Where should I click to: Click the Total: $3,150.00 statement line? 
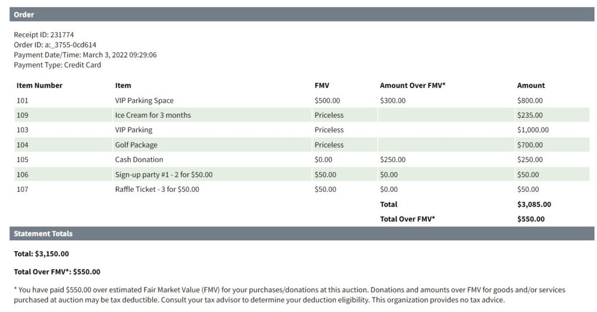pos(41,254)
